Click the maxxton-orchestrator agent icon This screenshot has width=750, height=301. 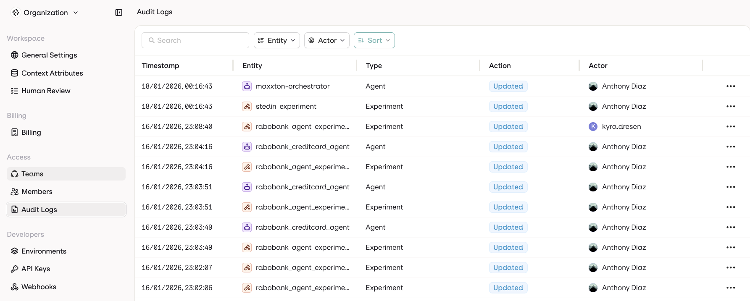247,86
